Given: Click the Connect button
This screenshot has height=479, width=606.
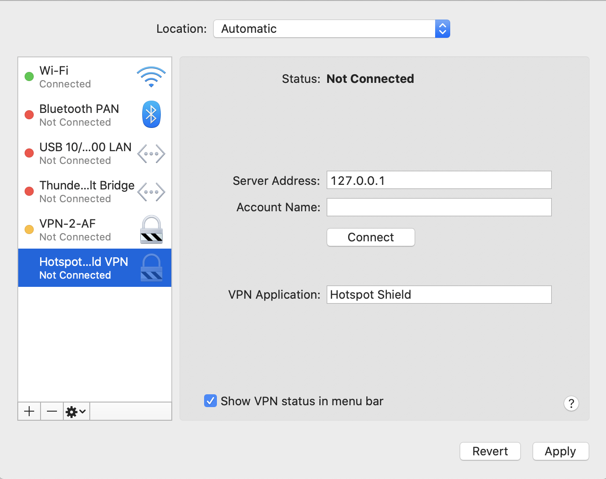Looking at the screenshot, I should [x=371, y=237].
